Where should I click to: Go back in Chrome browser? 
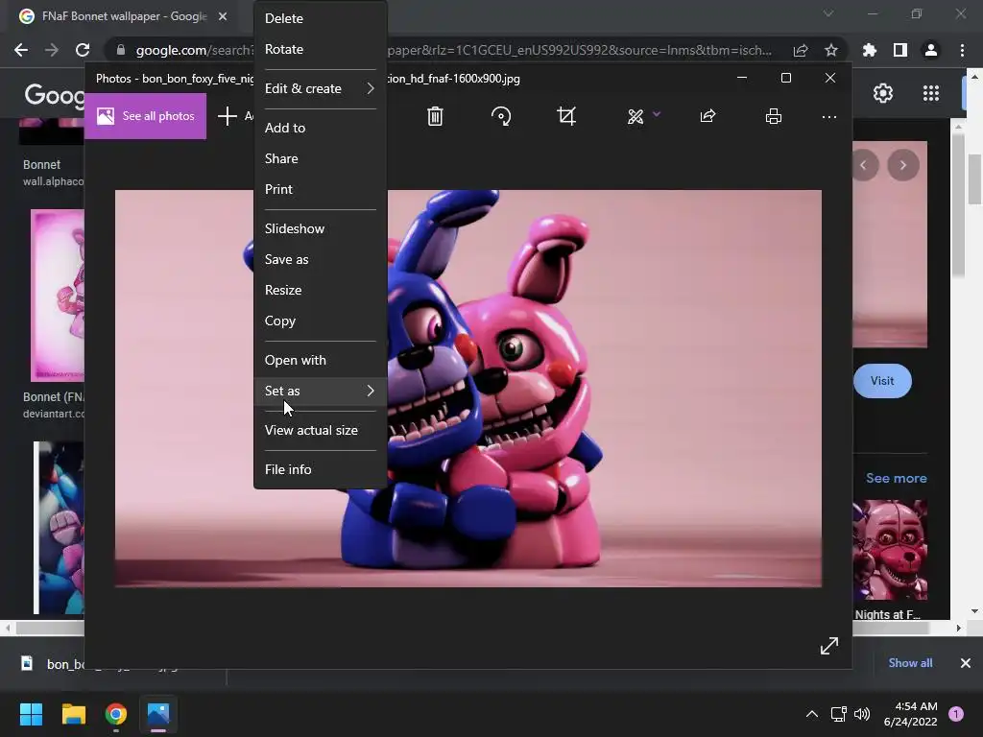tap(21, 50)
